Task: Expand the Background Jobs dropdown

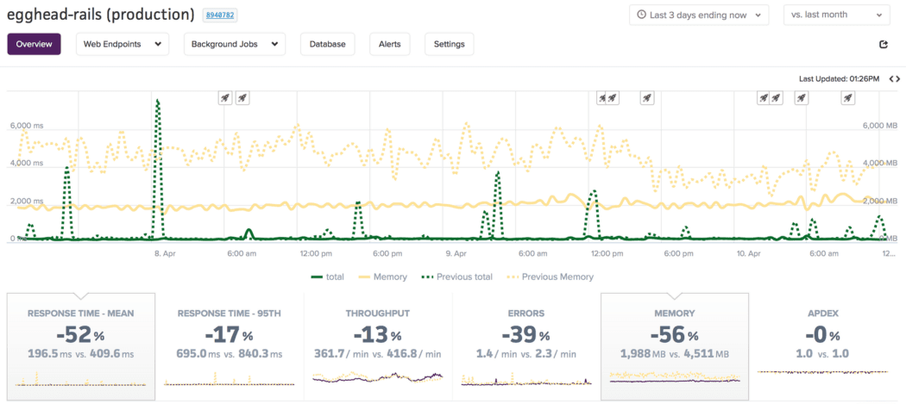Action: [x=234, y=44]
